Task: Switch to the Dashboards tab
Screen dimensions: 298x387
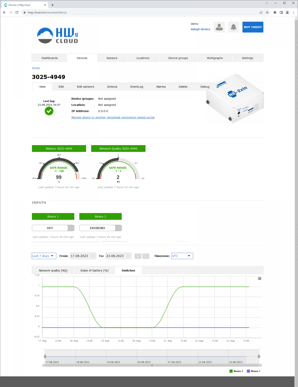Action: (50, 58)
